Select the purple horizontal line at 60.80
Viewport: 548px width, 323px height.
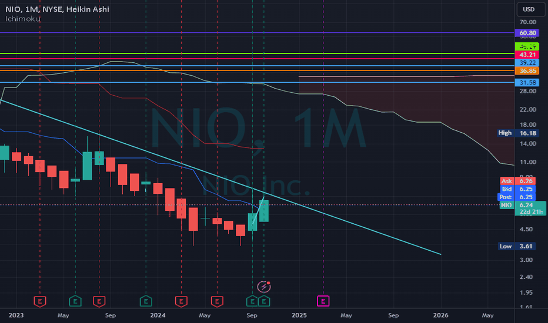pyautogui.click(x=257, y=33)
